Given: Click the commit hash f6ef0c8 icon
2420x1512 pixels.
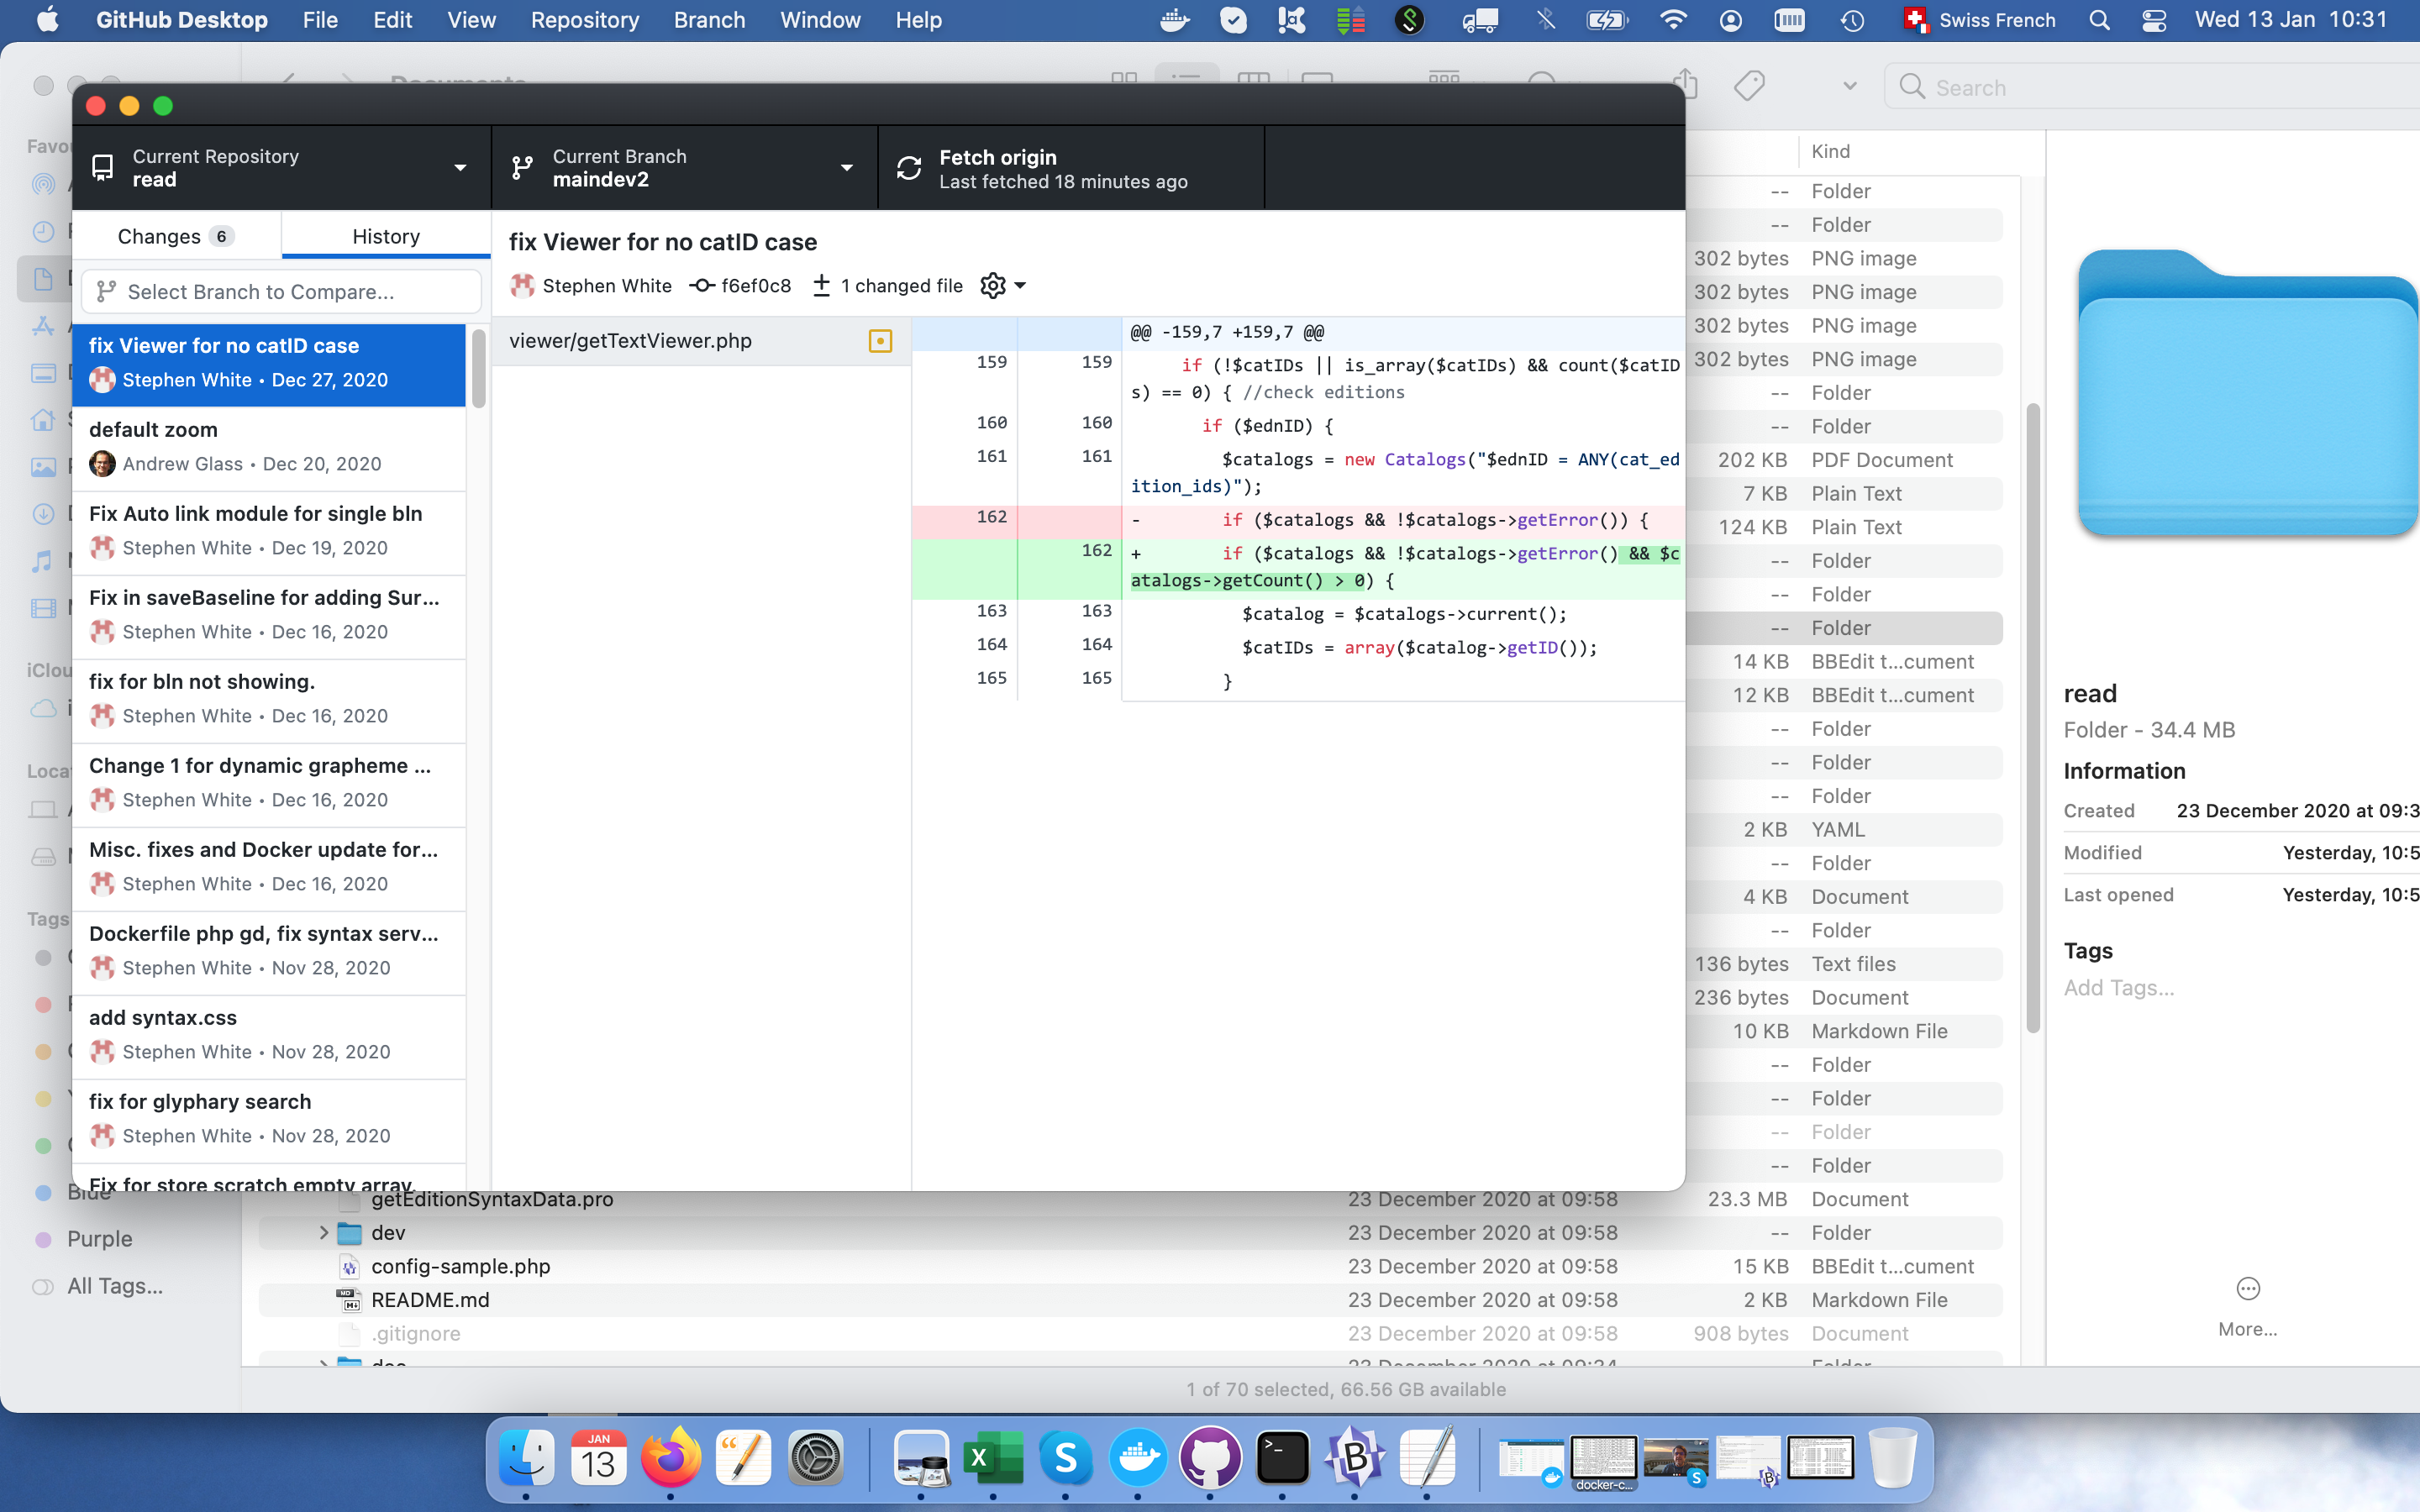Looking at the screenshot, I should point(702,286).
